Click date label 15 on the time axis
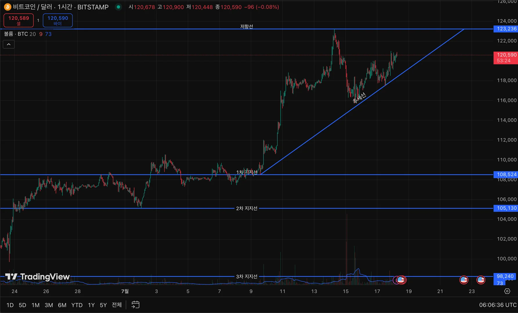The height and width of the screenshot is (313, 518). (346, 291)
